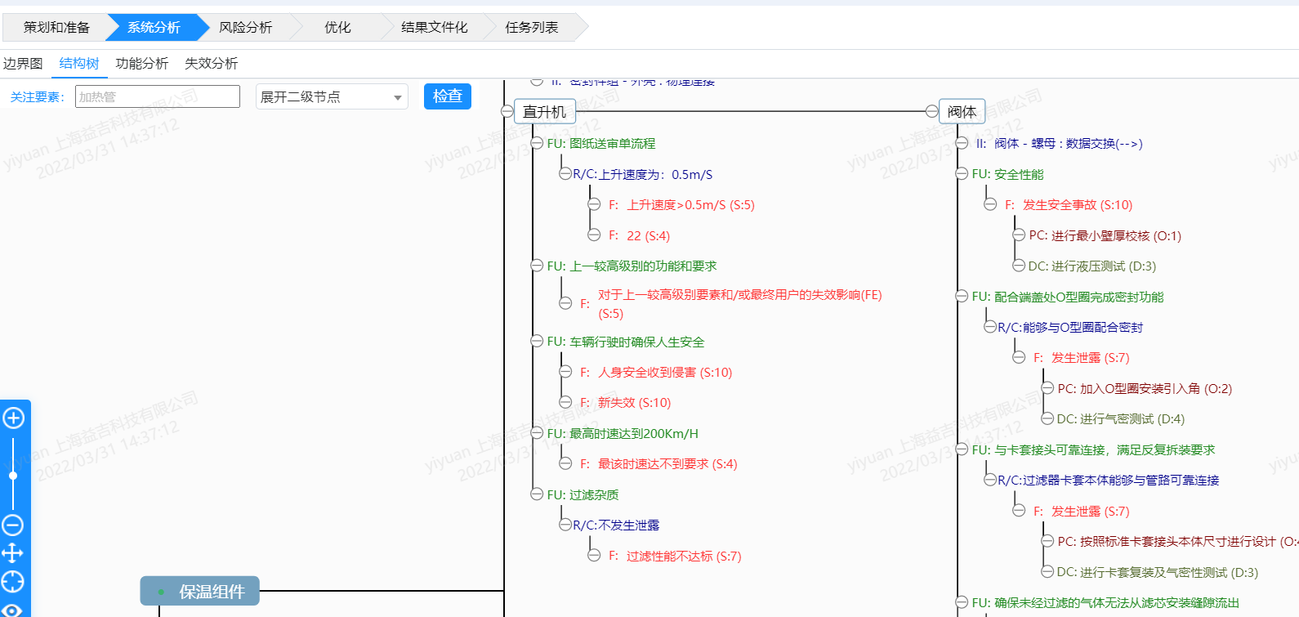Viewport: 1299px width, 617px height.
Task: Switch to 结构树 sub-tab
Action: click(x=79, y=64)
